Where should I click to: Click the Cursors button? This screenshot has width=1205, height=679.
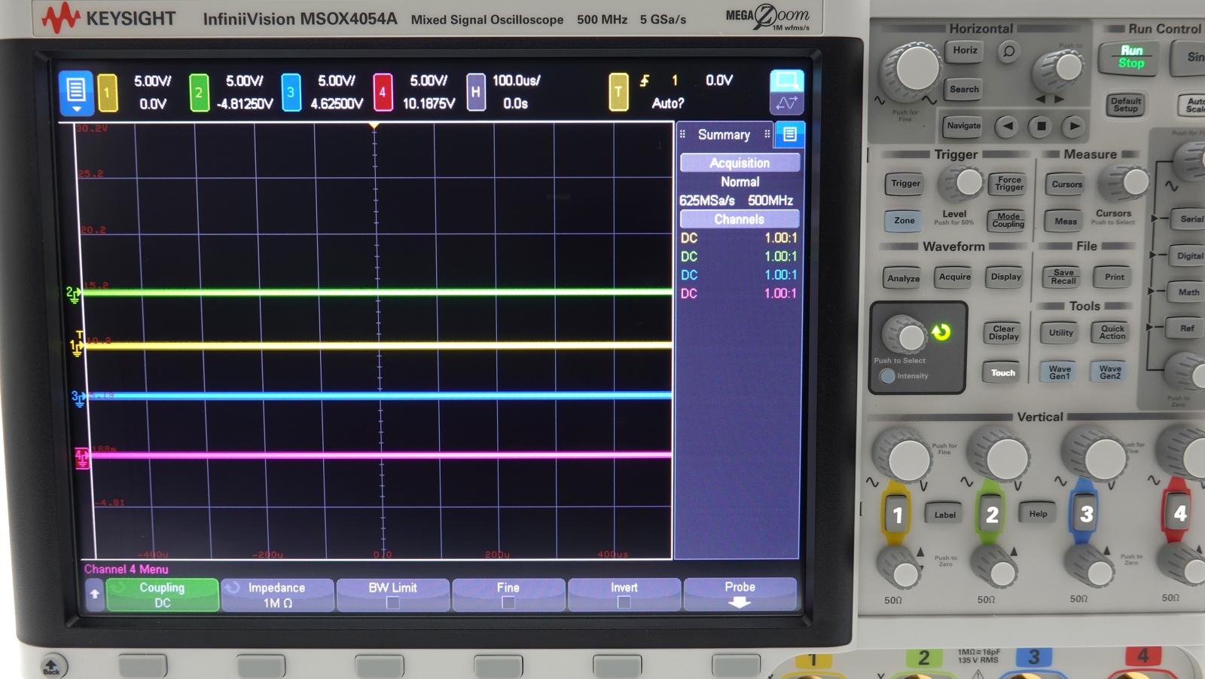1066,184
